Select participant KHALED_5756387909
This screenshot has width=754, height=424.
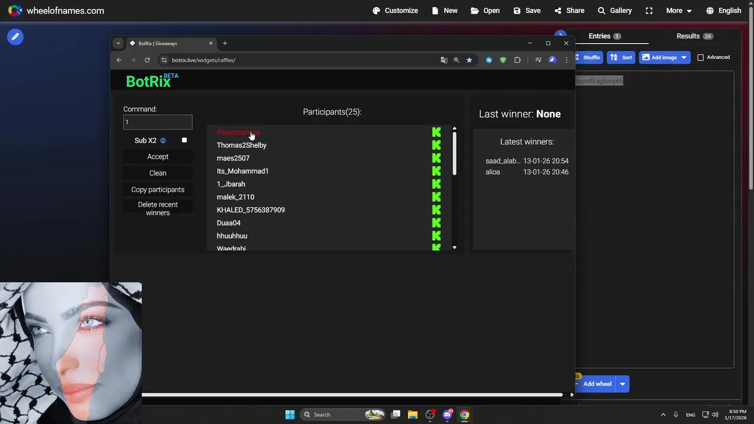click(x=251, y=210)
